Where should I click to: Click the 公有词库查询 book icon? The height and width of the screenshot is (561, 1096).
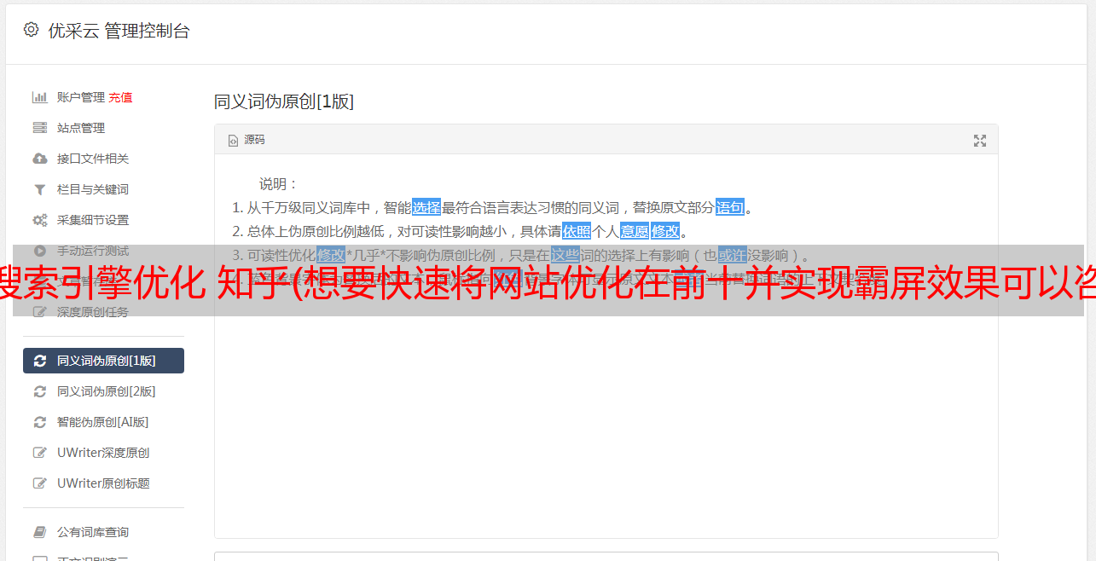[x=39, y=532]
